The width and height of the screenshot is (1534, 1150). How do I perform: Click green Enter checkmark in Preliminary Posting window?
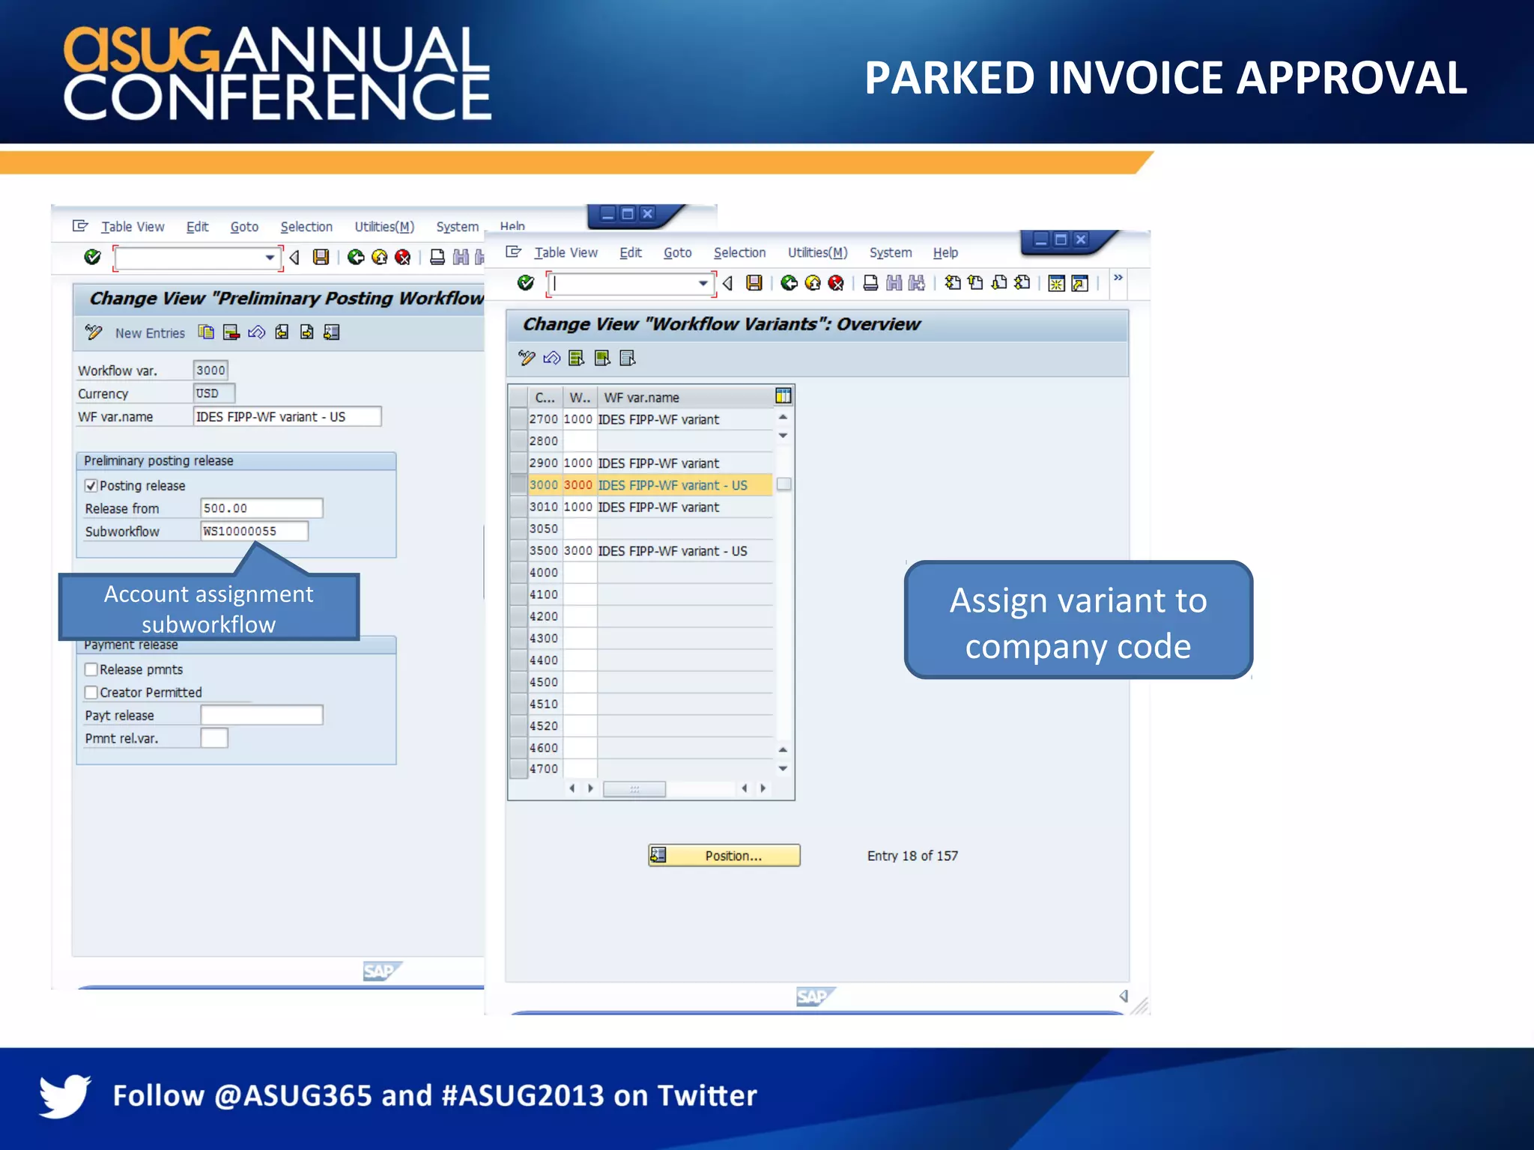tap(92, 257)
